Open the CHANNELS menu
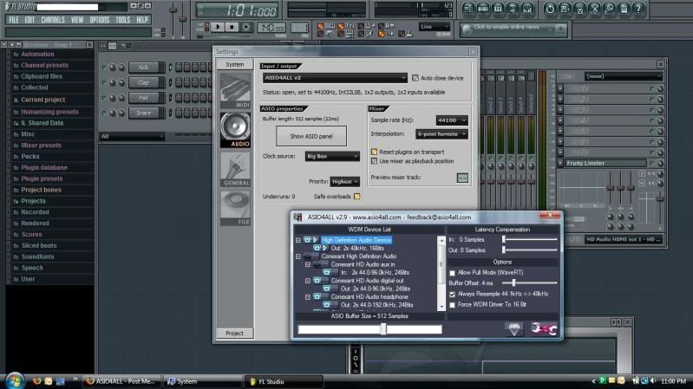The image size is (693, 389). (53, 20)
